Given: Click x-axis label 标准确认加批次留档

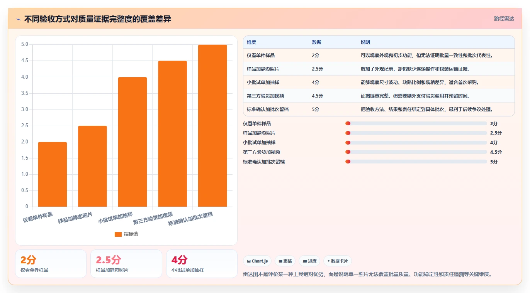Looking at the screenshot, I should coord(190,219).
